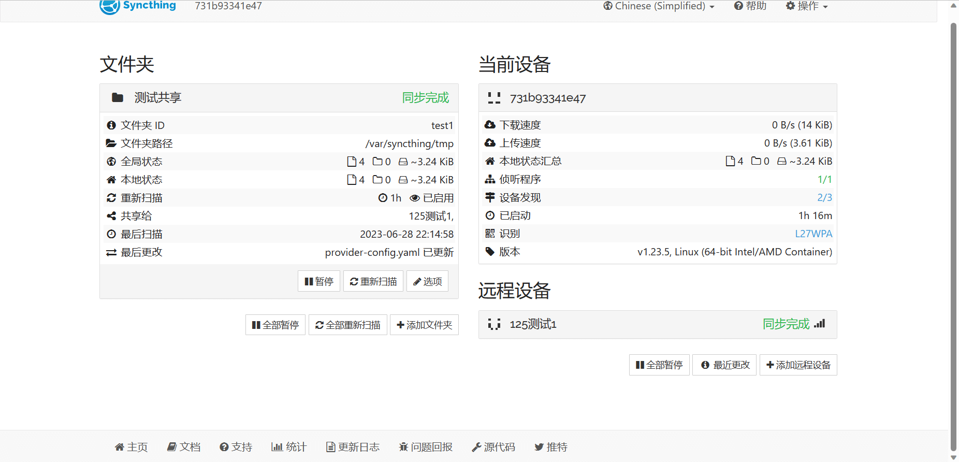
Task: Click the 添加远程设备 button
Action: (x=798, y=365)
